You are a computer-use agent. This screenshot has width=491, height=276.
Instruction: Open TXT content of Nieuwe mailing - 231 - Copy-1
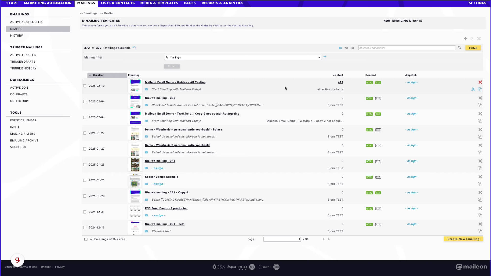tap(378, 193)
